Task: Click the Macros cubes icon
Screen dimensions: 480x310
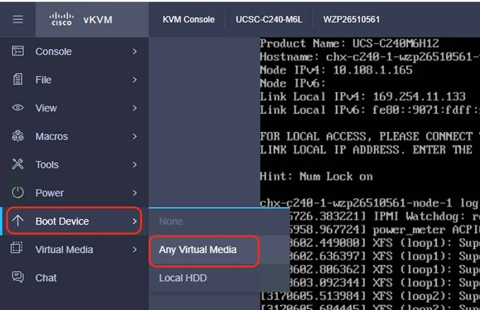Action: (x=18, y=136)
